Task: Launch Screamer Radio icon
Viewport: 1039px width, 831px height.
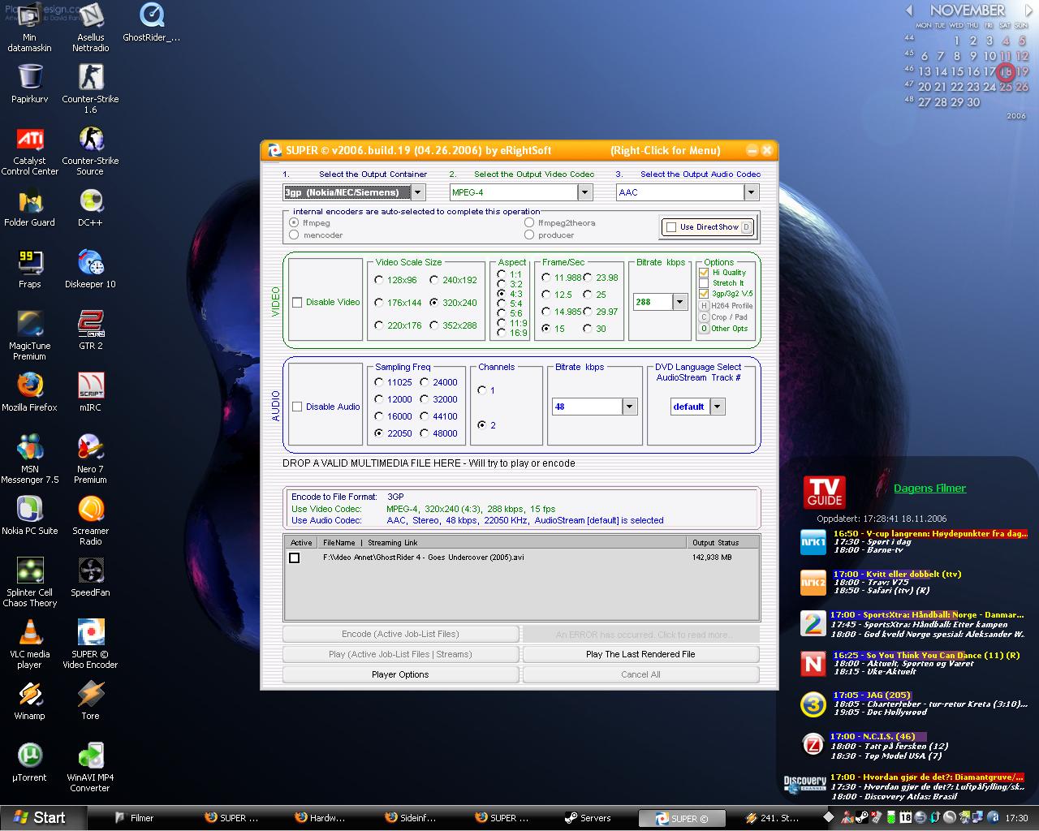Action: pyautogui.click(x=90, y=521)
